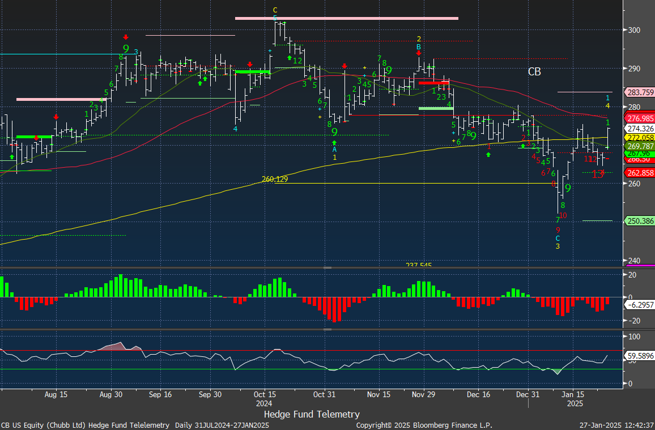The image size is (655, 430).
Task: Select the white 274.326 last price tag
Action: (x=639, y=129)
